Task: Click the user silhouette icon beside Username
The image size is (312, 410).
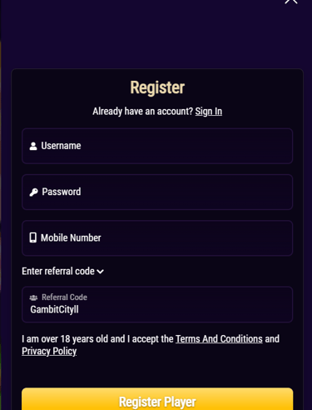Action: click(33, 146)
